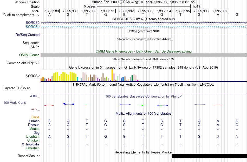Click the RepeatMasker track label
This screenshot has width=247, height=162.
point(29,156)
